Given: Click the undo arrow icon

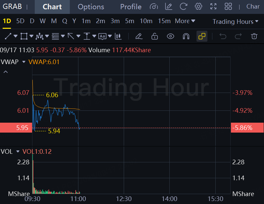Looking at the screenshot, I should [x=223, y=36].
